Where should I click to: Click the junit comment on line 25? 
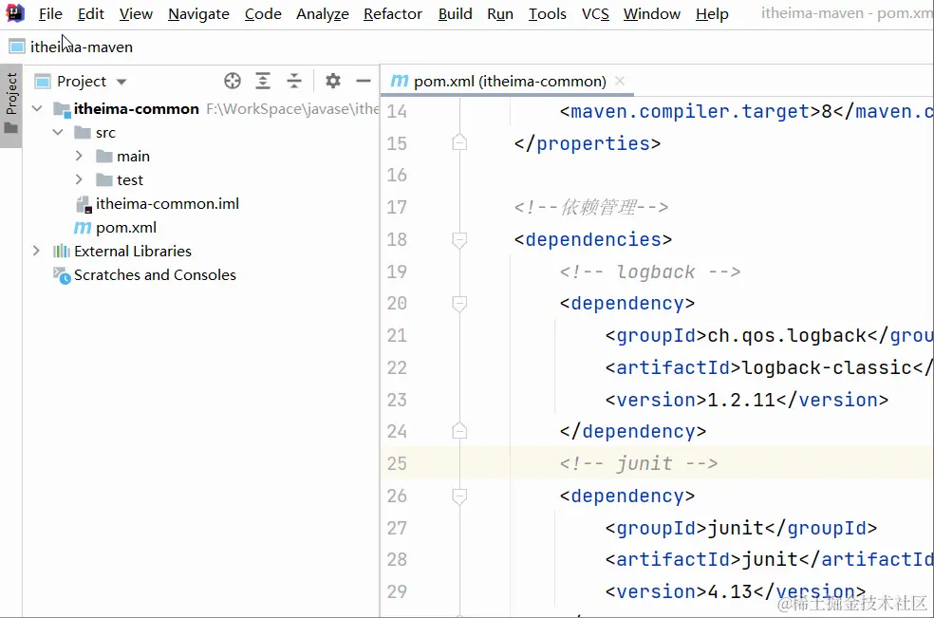point(639,463)
